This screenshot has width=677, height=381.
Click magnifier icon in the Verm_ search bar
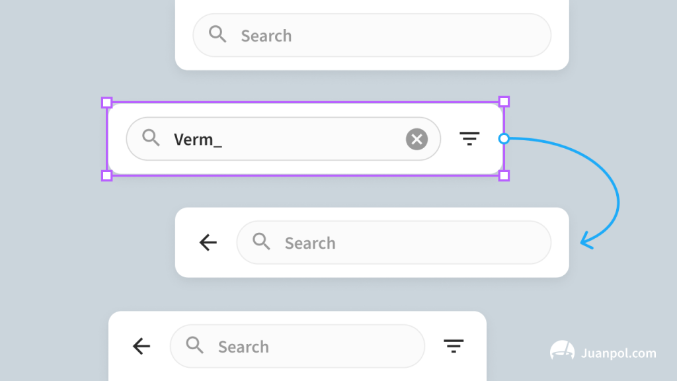click(x=151, y=138)
